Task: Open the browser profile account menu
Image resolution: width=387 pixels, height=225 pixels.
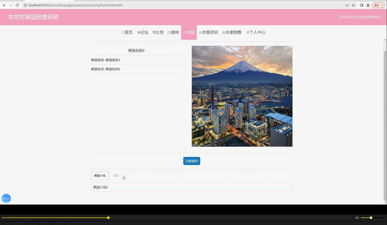Action: [368, 5]
